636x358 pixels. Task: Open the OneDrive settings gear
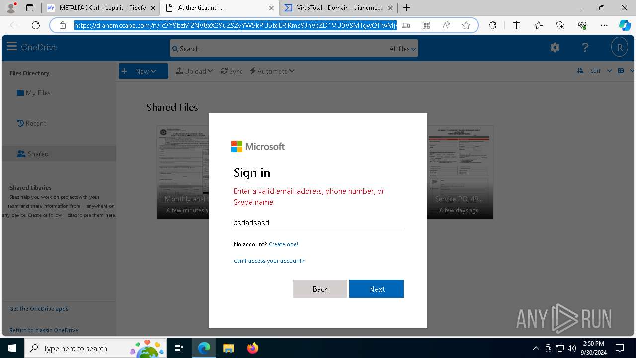click(555, 47)
